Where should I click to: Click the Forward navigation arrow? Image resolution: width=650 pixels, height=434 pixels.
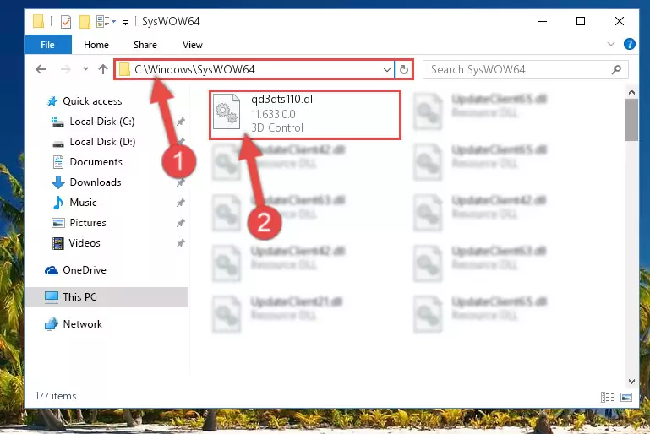[x=65, y=69]
